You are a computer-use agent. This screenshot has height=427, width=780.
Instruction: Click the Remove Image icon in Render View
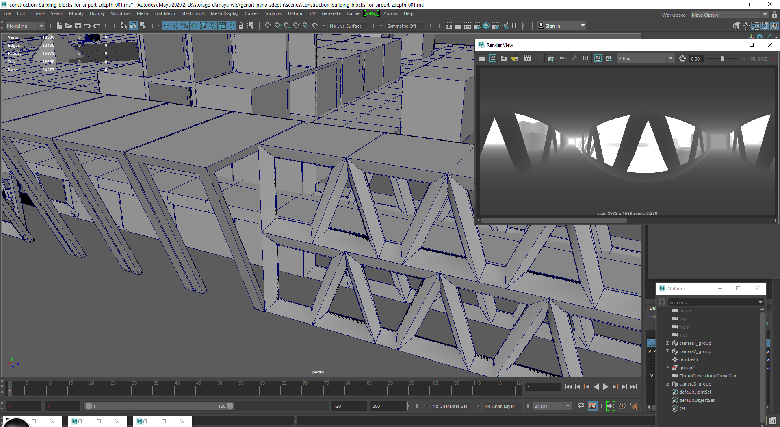(x=609, y=59)
